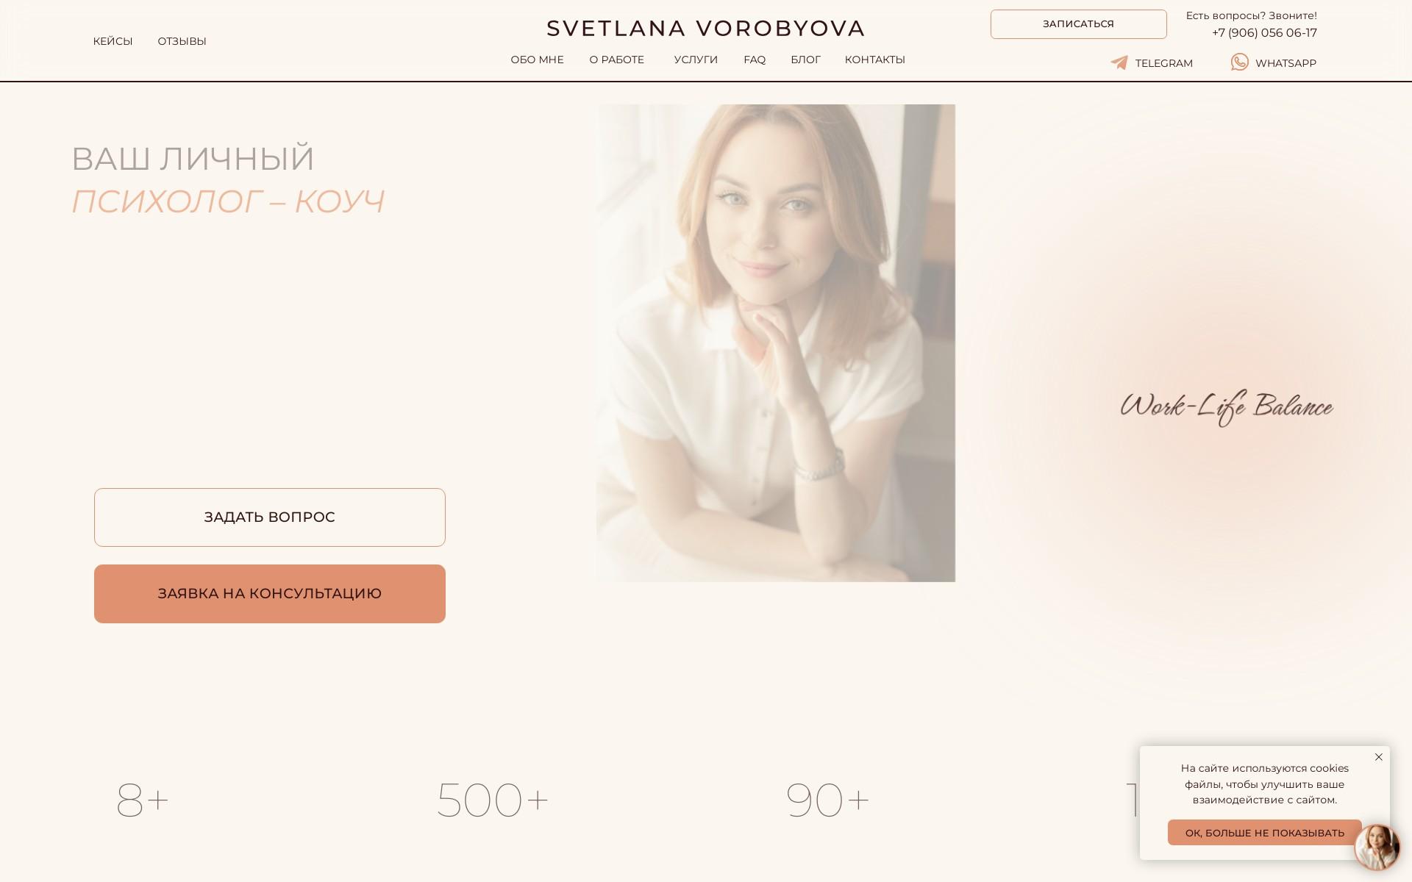Click the WhatsApp text link

coord(1286,63)
